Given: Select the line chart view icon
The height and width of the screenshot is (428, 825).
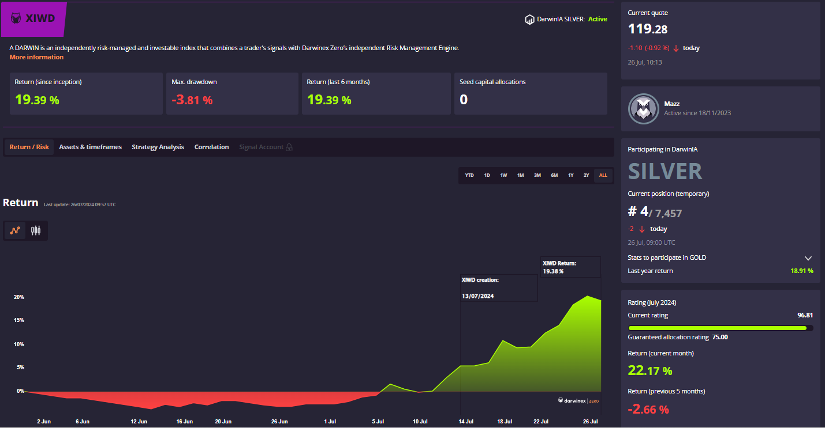Looking at the screenshot, I should coord(14,231).
